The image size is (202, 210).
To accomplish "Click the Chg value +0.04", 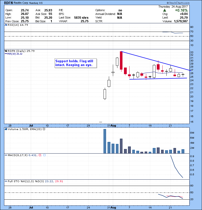I will point(184,14).
